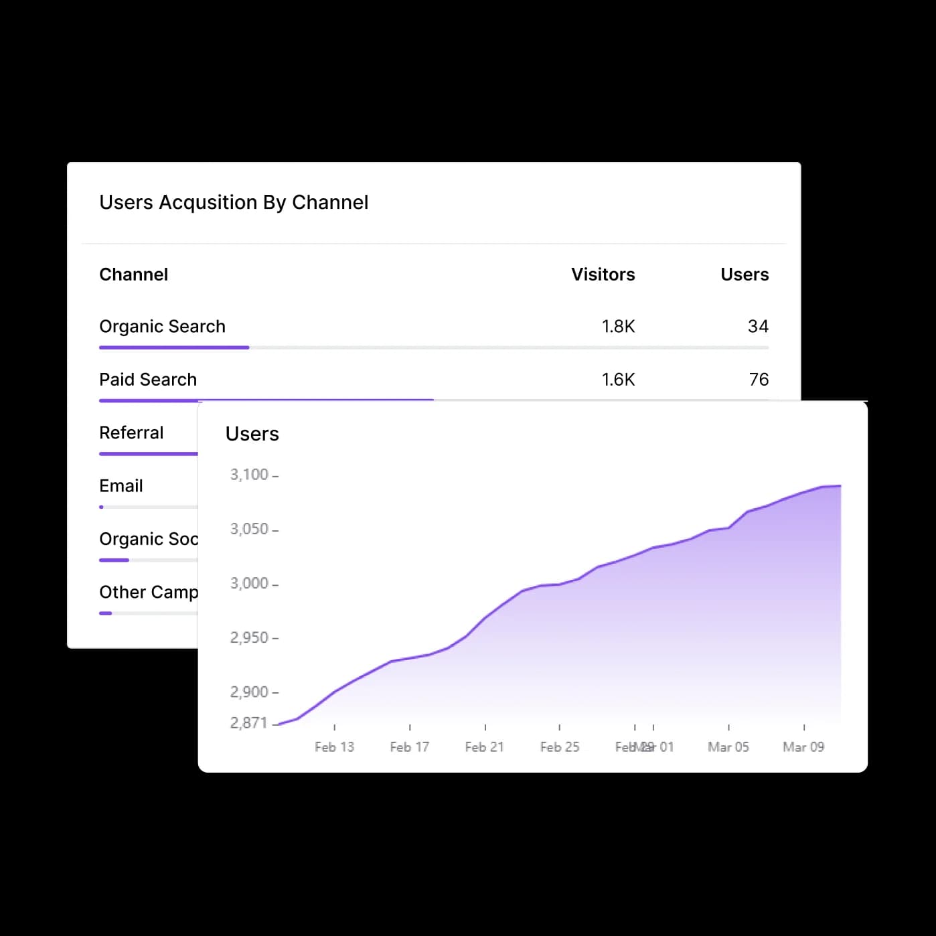Click the 76 users value for Paid Search
Viewport: 936px width, 936px height.
pos(758,380)
